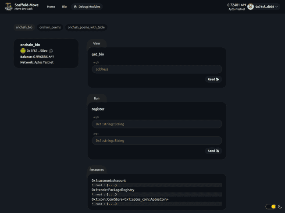This screenshot has width=285, height=213.
Task: Switch to onchain_poems_with_table module
Action: [86, 27]
